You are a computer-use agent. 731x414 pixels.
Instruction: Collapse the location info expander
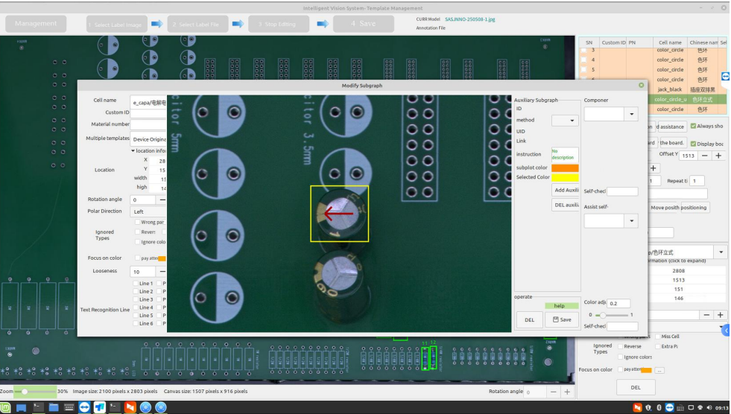pos(133,151)
